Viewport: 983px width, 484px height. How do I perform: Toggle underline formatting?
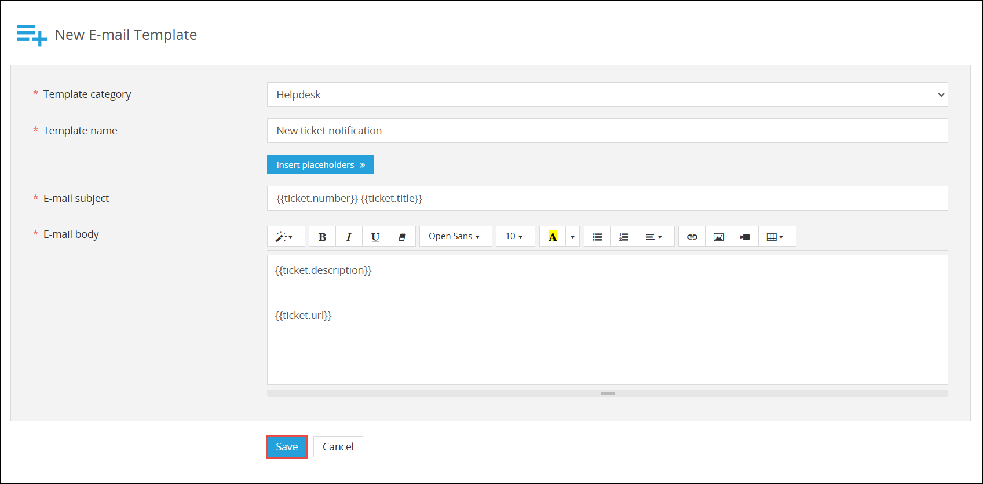pos(375,236)
